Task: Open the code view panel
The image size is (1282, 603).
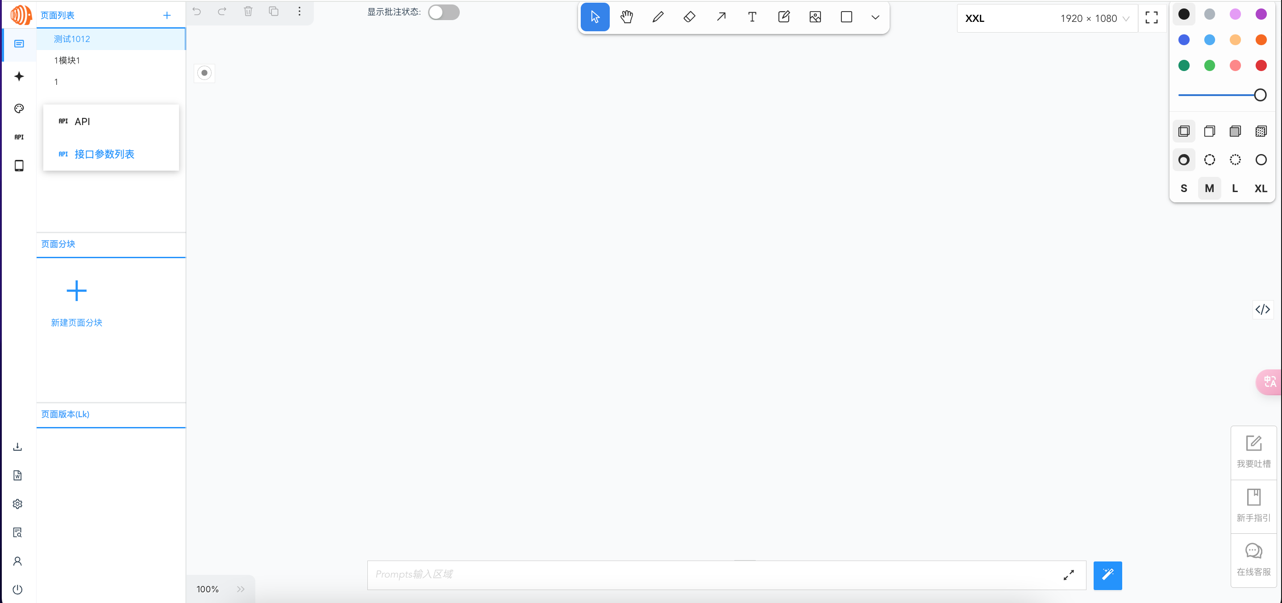Action: coord(1263,309)
